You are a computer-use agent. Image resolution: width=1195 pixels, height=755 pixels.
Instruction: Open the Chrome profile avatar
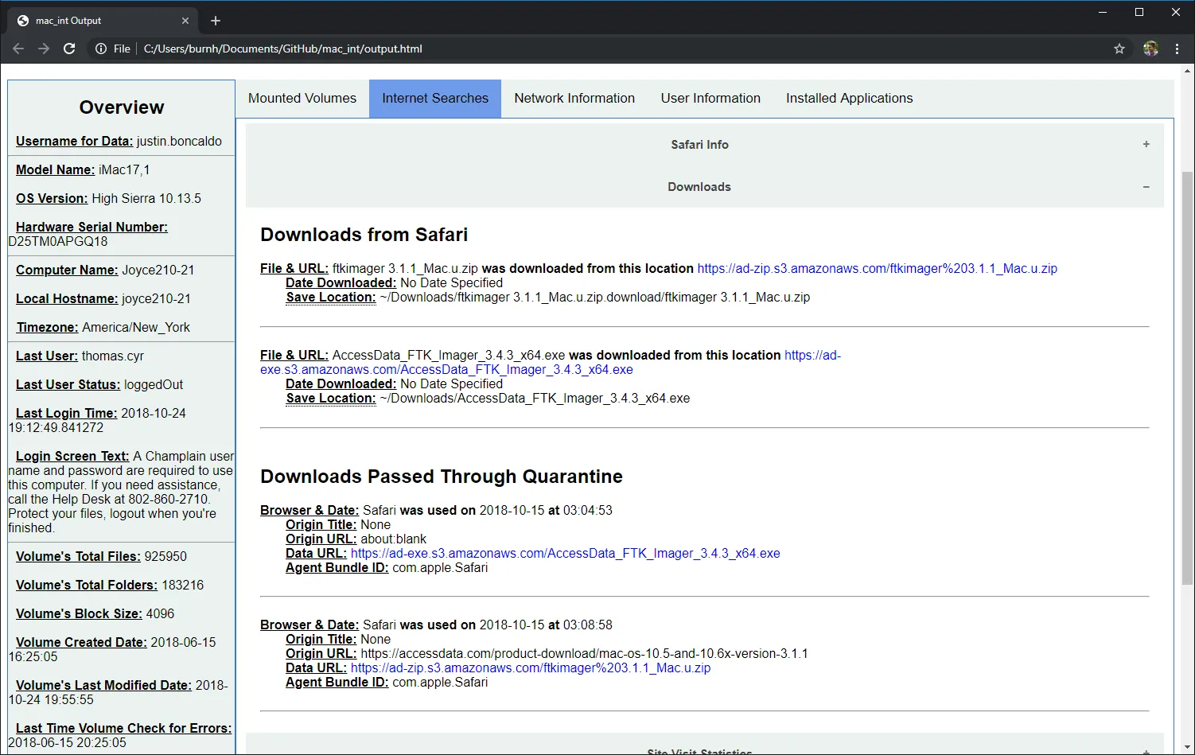[1150, 49]
